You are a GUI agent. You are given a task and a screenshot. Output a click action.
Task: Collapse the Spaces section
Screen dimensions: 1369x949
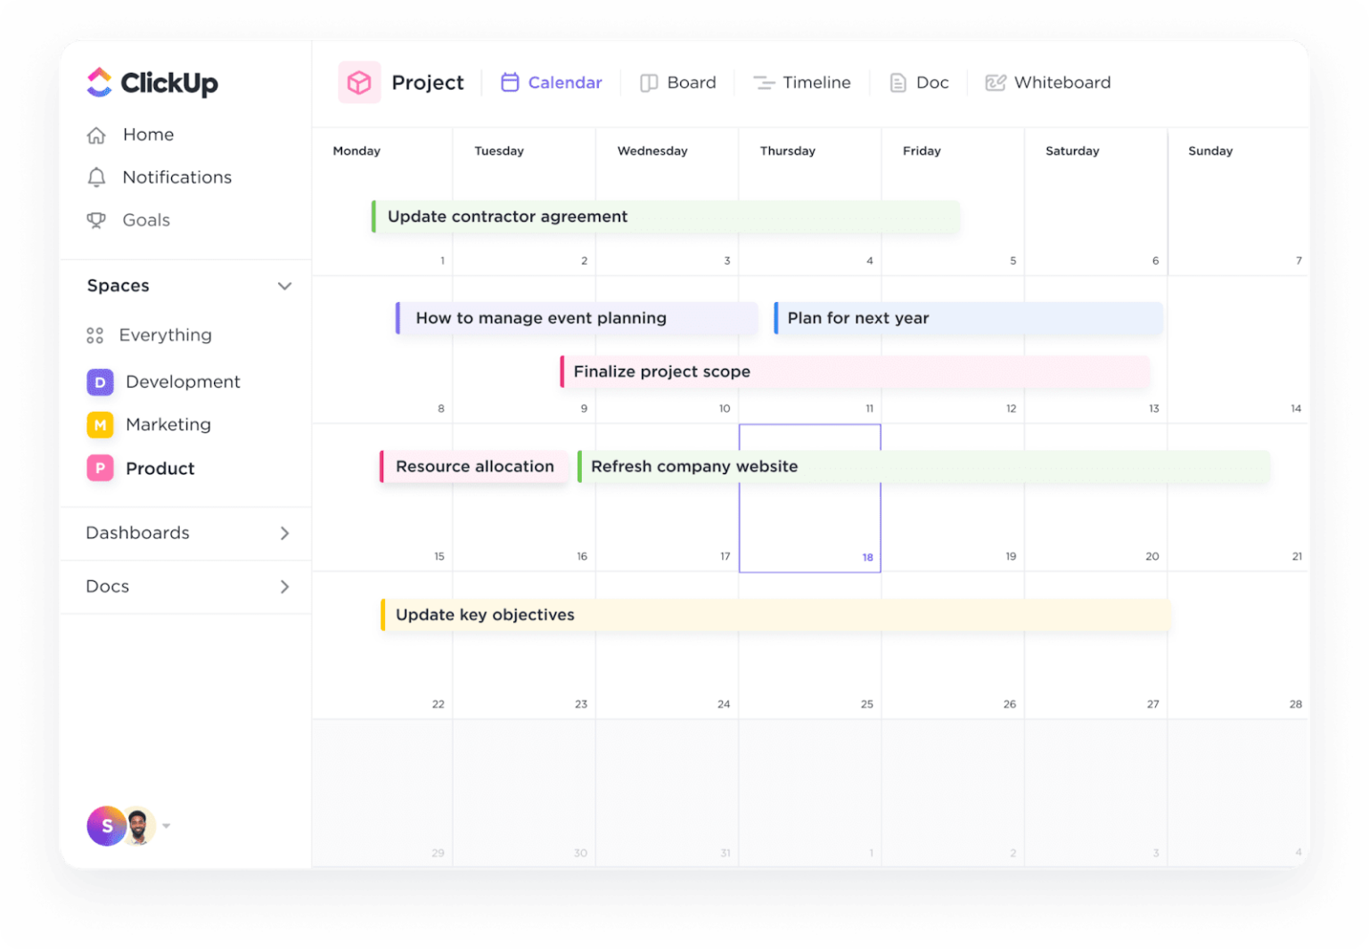click(285, 286)
